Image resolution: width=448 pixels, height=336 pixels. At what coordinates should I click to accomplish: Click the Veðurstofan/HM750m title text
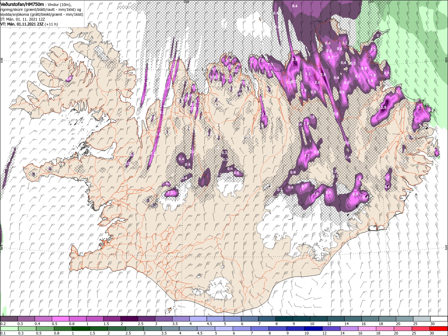[x=22, y=4]
